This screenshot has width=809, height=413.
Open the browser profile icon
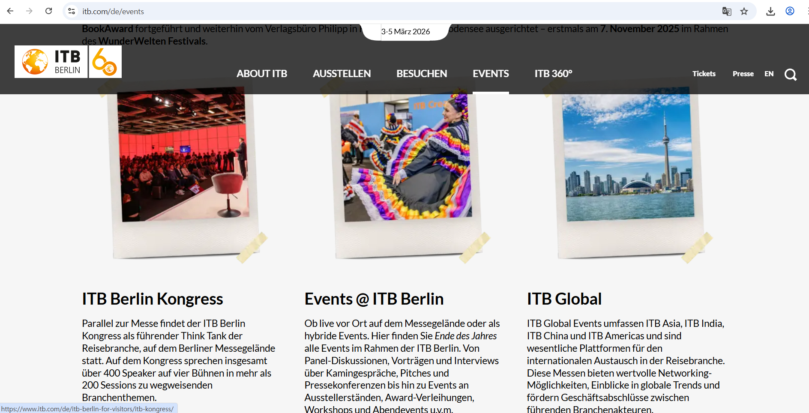pos(790,11)
